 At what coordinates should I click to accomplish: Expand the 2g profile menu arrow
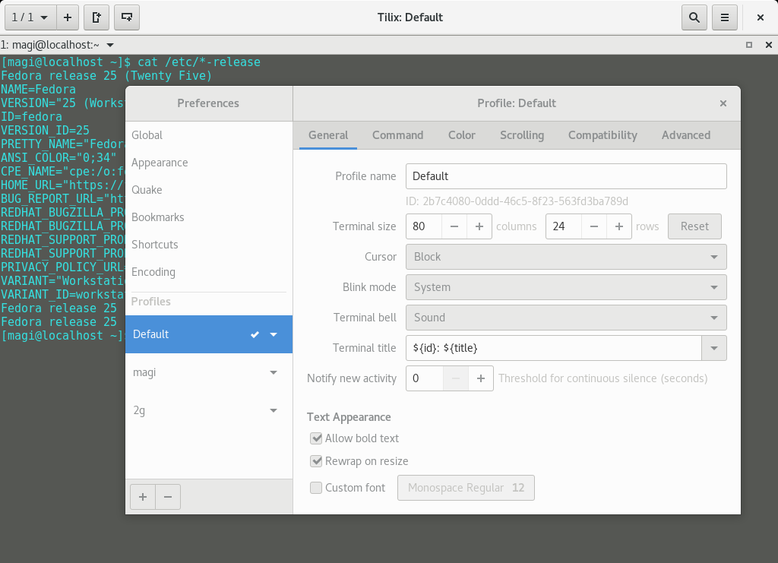274,410
